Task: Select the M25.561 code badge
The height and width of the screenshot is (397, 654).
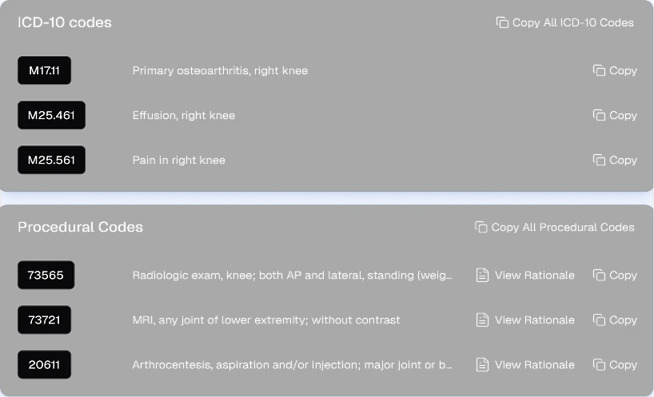Action: point(51,160)
